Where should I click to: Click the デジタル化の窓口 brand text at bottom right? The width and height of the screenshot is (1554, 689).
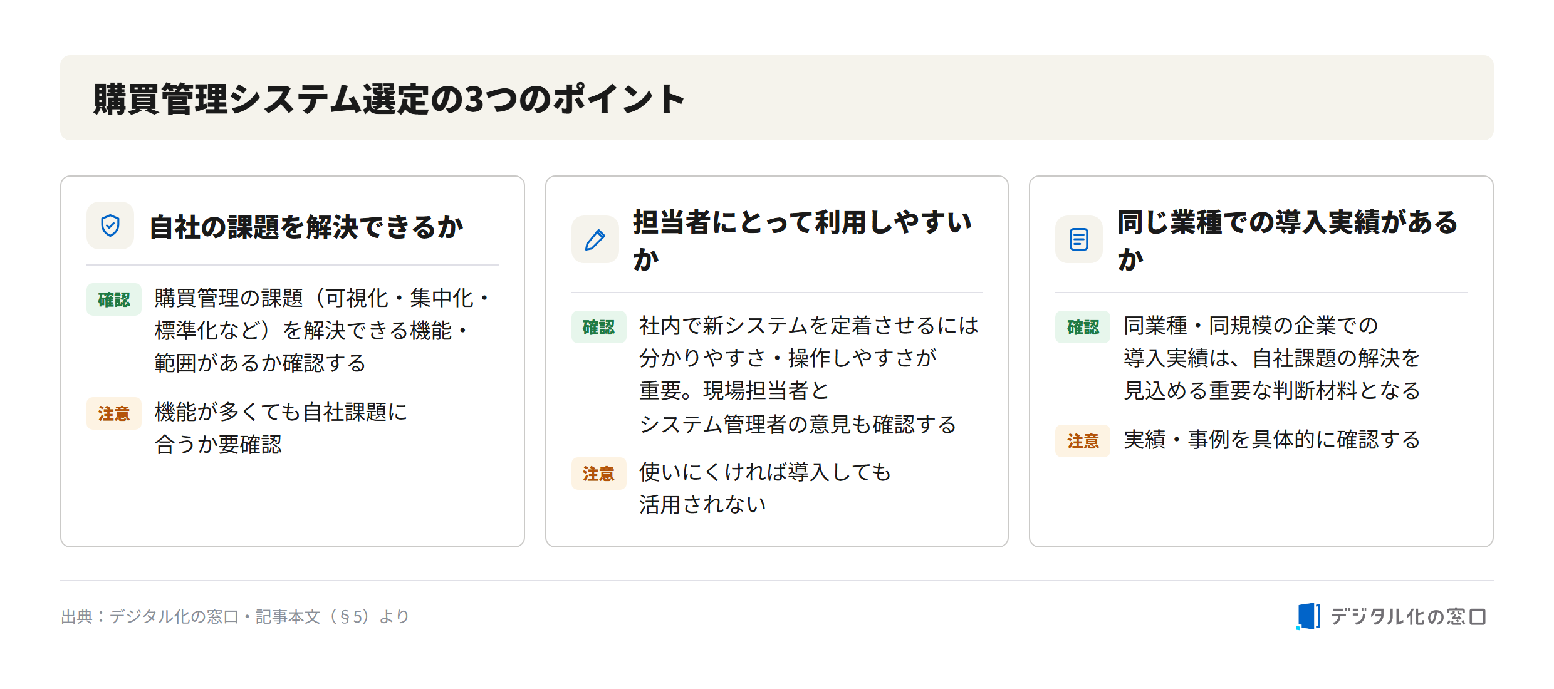coord(1408,617)
